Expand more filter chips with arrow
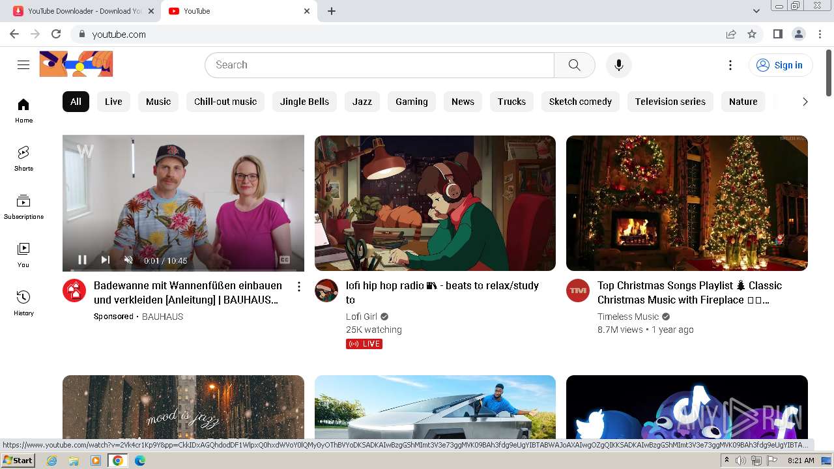The height and width of the screenshot is (469, 834). pyautogui.click(x=805, y=101)
